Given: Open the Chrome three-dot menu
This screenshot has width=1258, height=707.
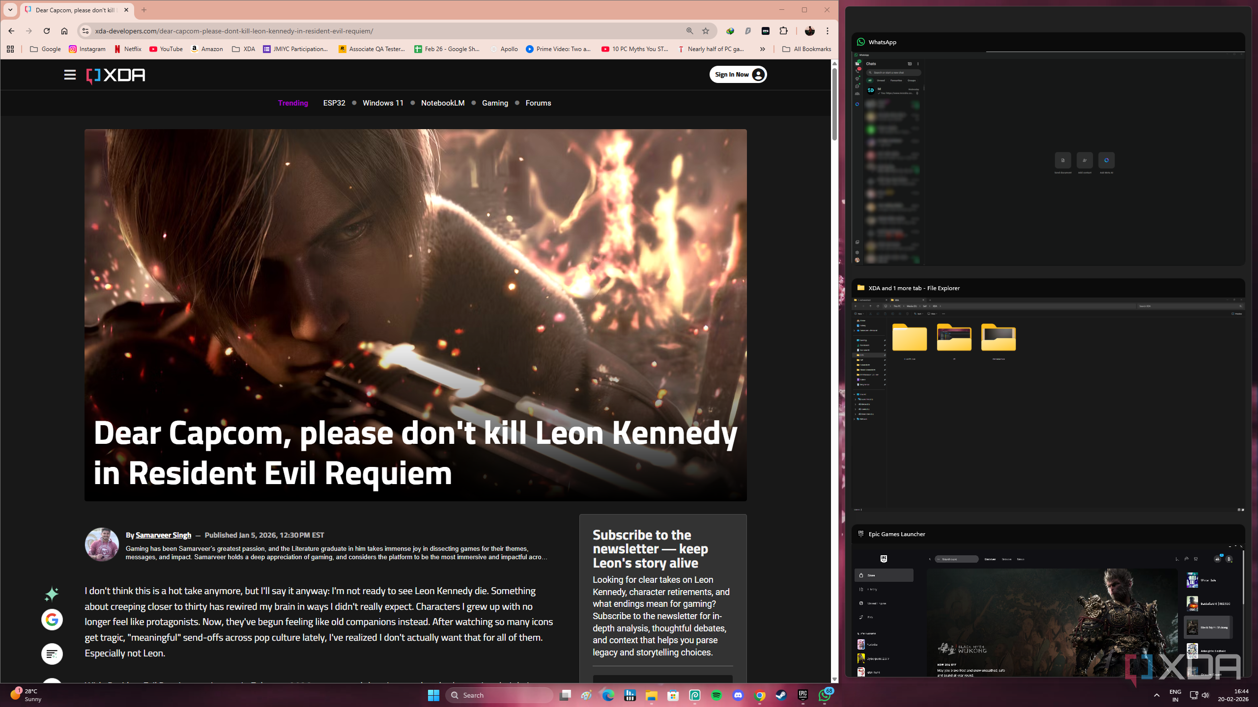Looking at the screenshot, I should coord(828,31).
